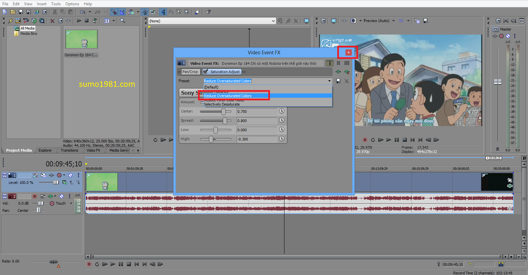The height and width of the screenshot is (275, 528).
Task: Solo audio track 2
Action: pos(69,196)
